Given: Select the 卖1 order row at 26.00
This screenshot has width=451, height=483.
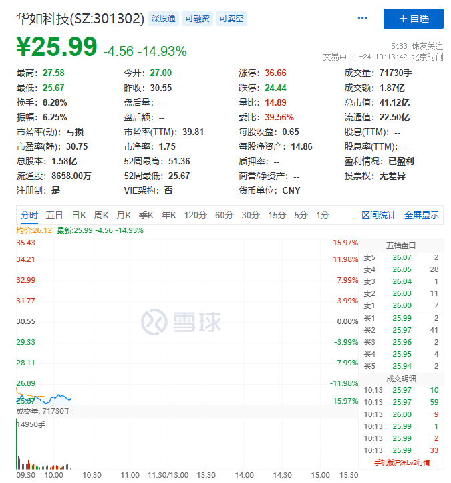Looking at the screenshot, I should [x=401, y=305].
